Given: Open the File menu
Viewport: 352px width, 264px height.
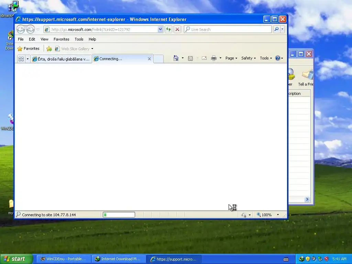Looking at the screenshot, I should (21, 39).
